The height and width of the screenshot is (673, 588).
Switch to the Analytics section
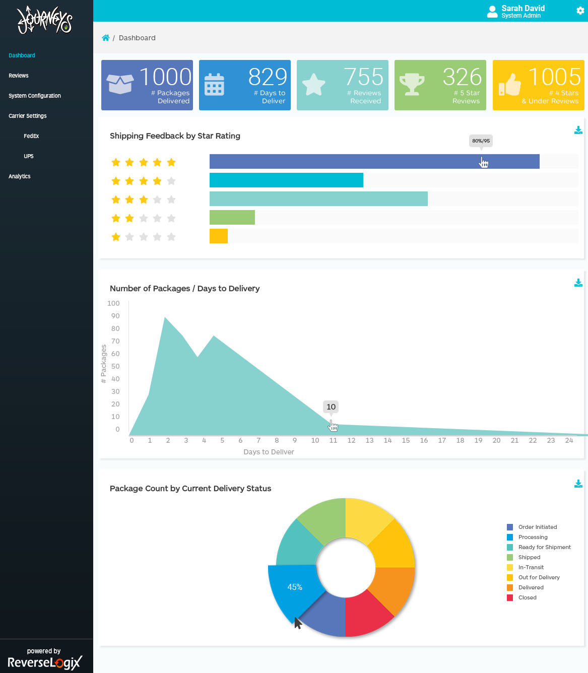pyautogui.click(x=19, y=176)
